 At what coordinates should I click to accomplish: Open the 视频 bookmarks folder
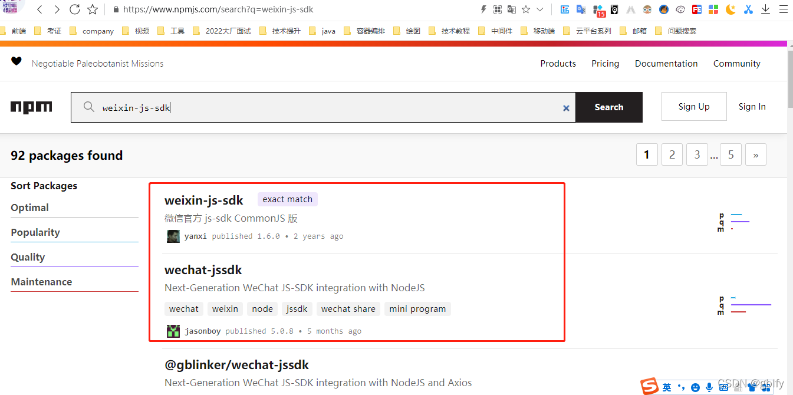(136, 31)
